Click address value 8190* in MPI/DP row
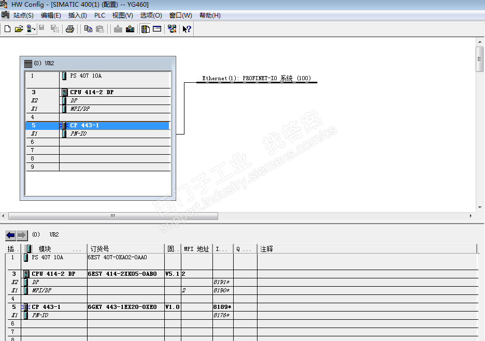Viewport: 485px width, 341px height. (x=221, y=290)
